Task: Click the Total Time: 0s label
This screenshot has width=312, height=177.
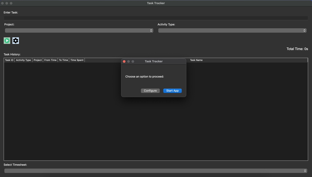Action: coord(297,49)
